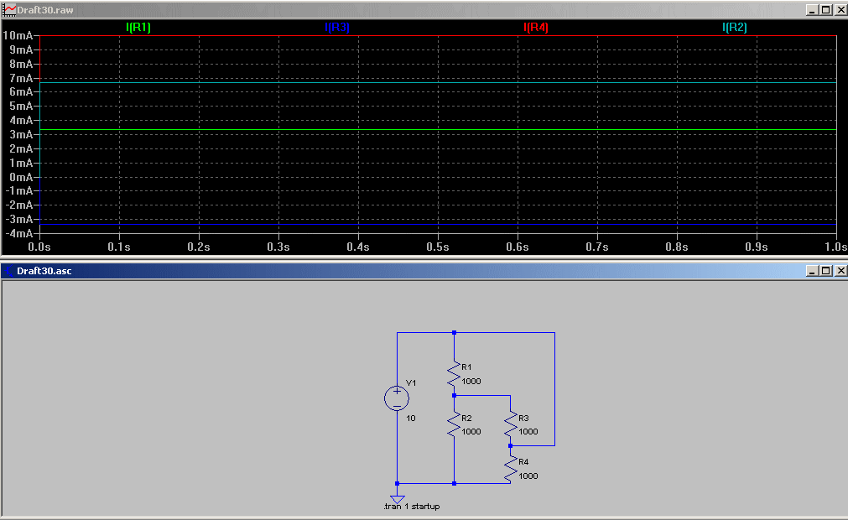Click the -4mA vertical axis label
The width and height of the screenshot is (848, 520).
(19, 233)
